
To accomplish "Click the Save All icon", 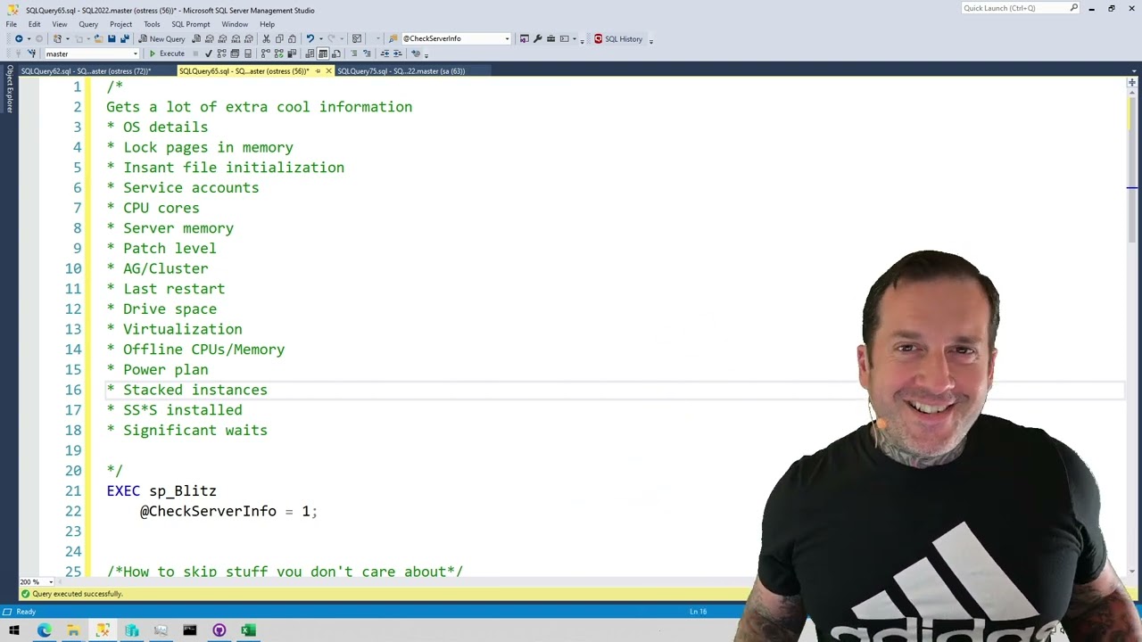I will (x=124, y=39).
